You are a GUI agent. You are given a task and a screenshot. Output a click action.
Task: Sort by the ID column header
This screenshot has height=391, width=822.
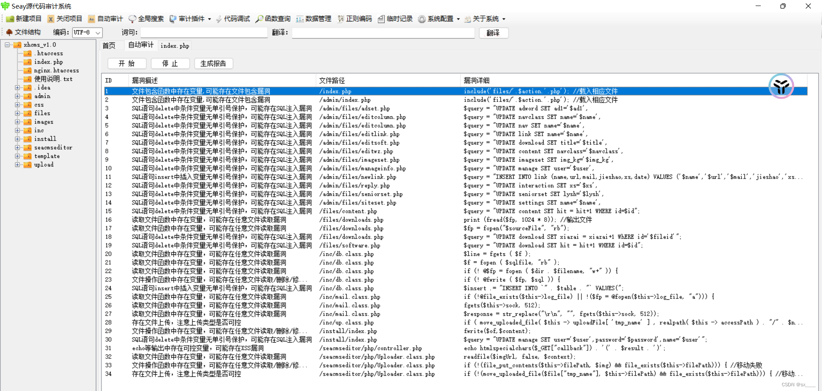point(116,81)
